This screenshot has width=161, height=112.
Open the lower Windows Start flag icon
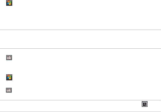click(9, 77)
